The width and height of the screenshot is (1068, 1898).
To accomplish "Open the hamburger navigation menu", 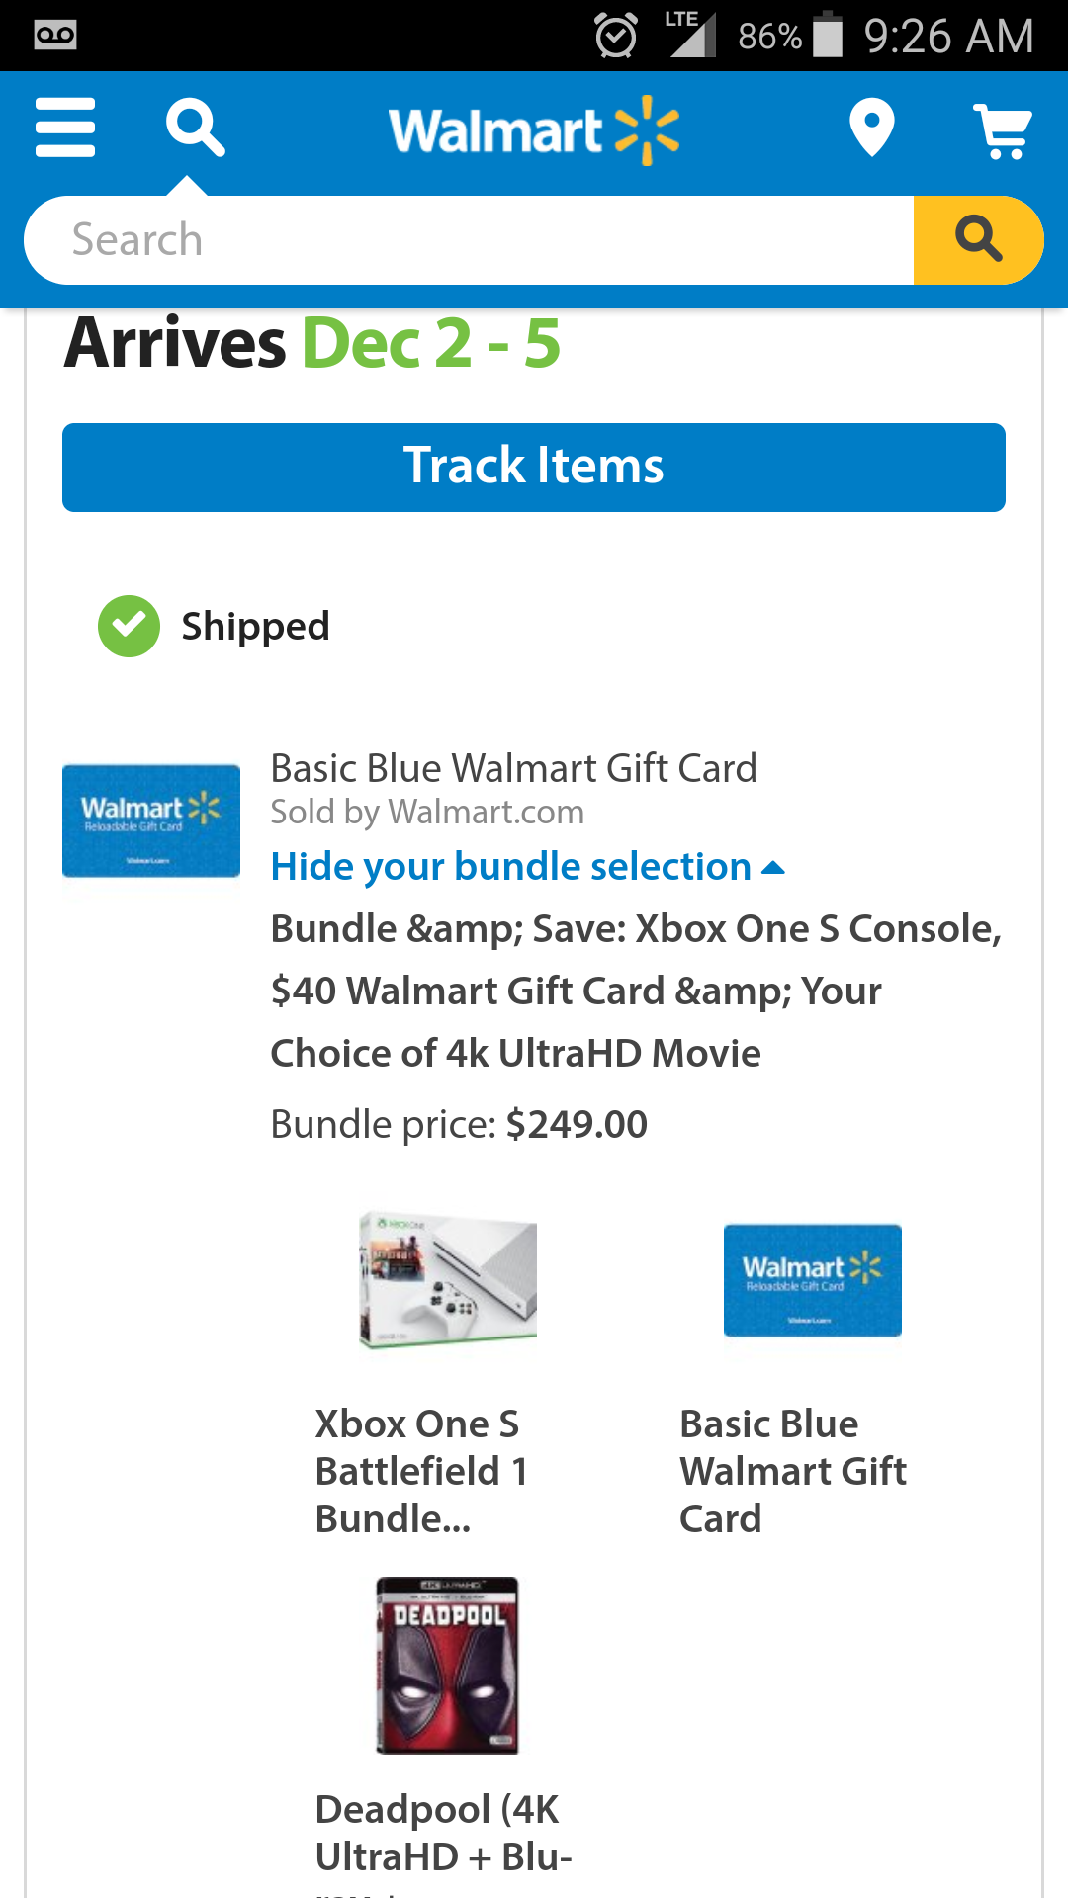I will point(63,127).
